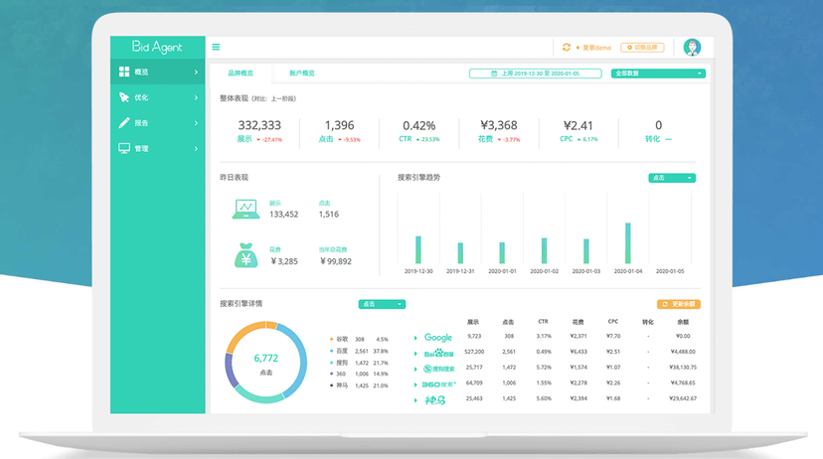The height and width of the screenshot is (459, 823).
Task: Click the ¥99,892 yearly spend value
Action: click(336, 261)
